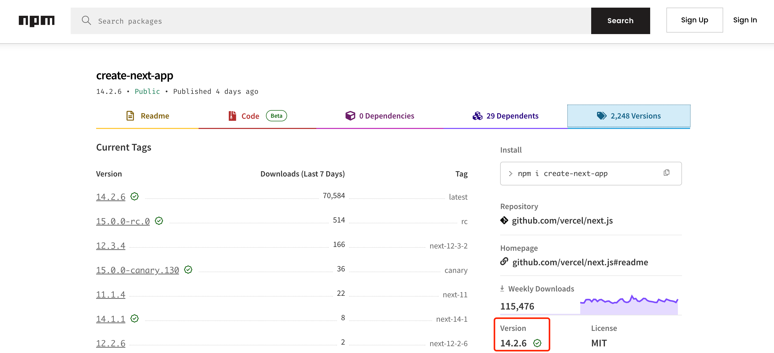Viewport: 774px width, 353px height.
Task: Open the 29 Dependents tab
Action: [x=505, y=116]
